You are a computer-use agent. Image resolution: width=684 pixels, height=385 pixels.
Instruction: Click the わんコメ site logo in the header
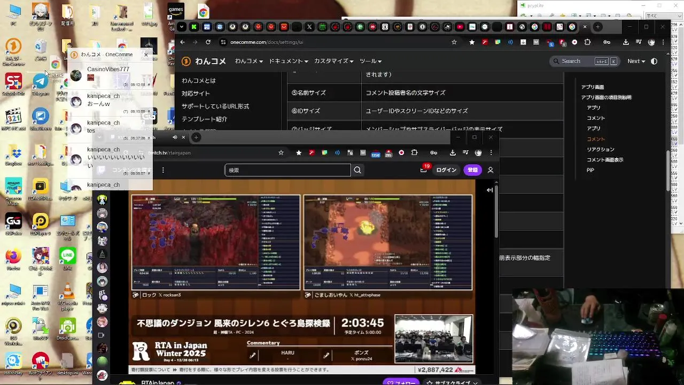click(x=204, y=61)
